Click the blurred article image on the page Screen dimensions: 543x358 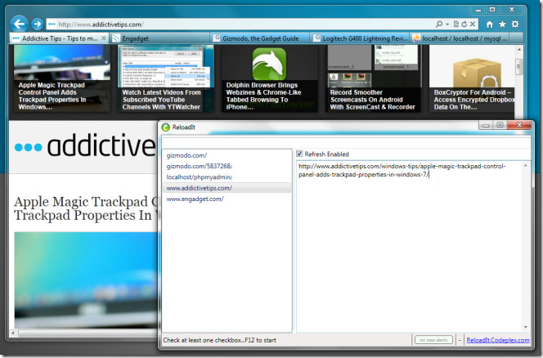86,280
